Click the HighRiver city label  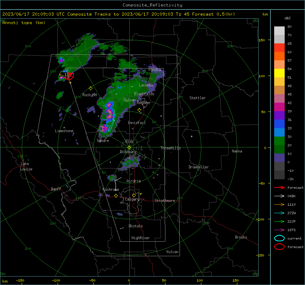[x=141, y=238]
